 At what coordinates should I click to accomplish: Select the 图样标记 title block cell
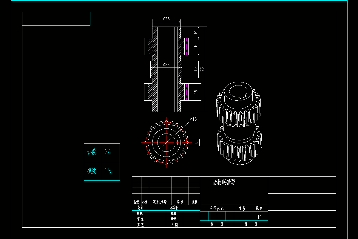(x=217, y=208)
